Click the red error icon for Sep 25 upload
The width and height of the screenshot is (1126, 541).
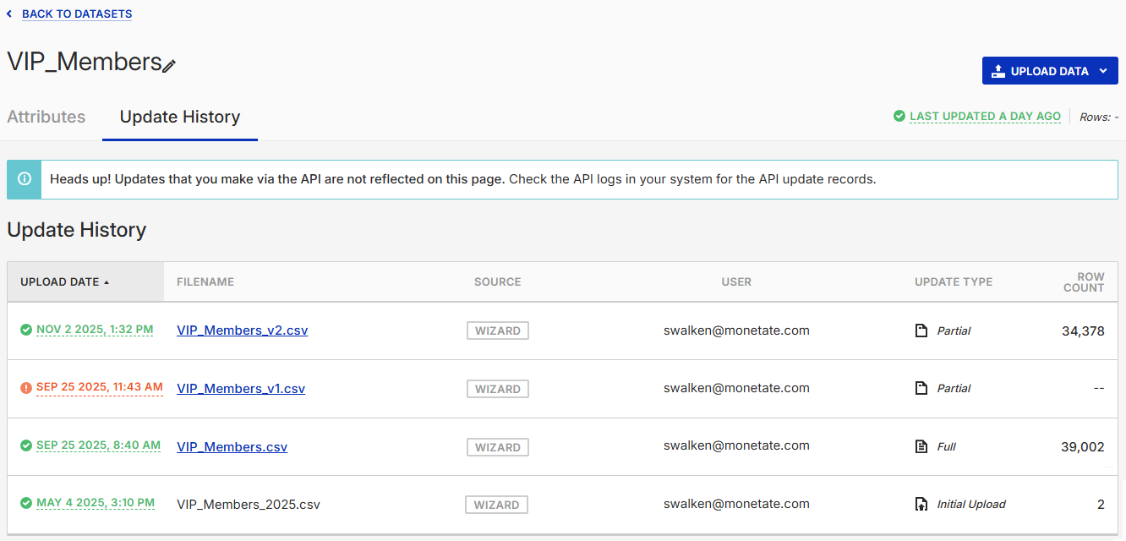pyautogui.click(x=26, y=388)
